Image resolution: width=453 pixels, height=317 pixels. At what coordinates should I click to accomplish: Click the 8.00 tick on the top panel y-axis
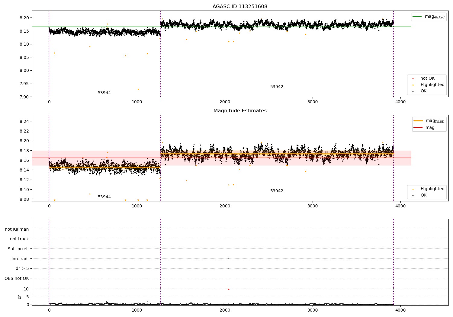point(25,71)
